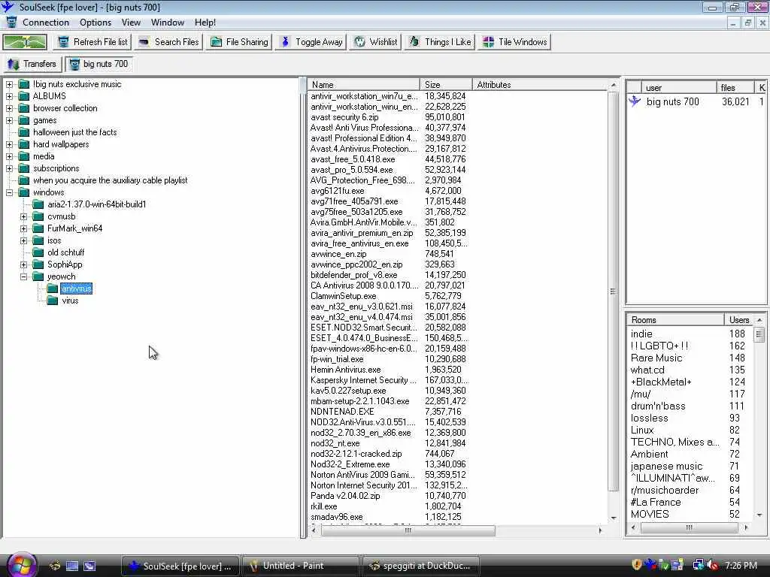The image size is (770, 577).
Task: Select the Linux room entry
Action: coord(642,430)
